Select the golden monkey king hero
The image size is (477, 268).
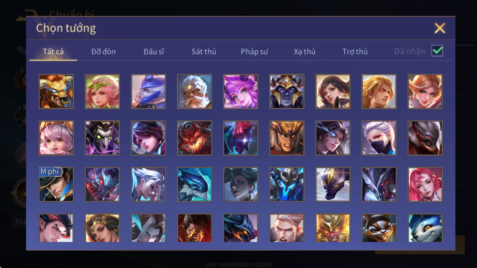pyautogui.click(x=333, y=228)
